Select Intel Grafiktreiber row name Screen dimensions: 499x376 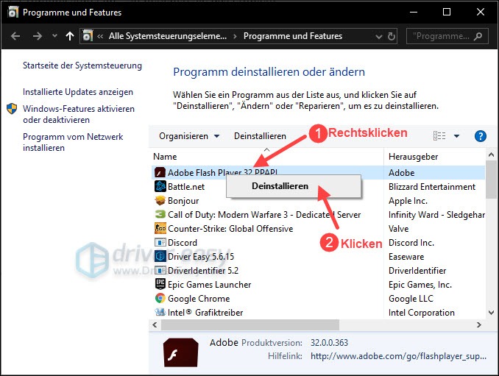205,313
